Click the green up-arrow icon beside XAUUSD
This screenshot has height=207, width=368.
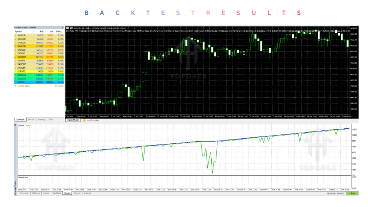click(x=15, y=46)
